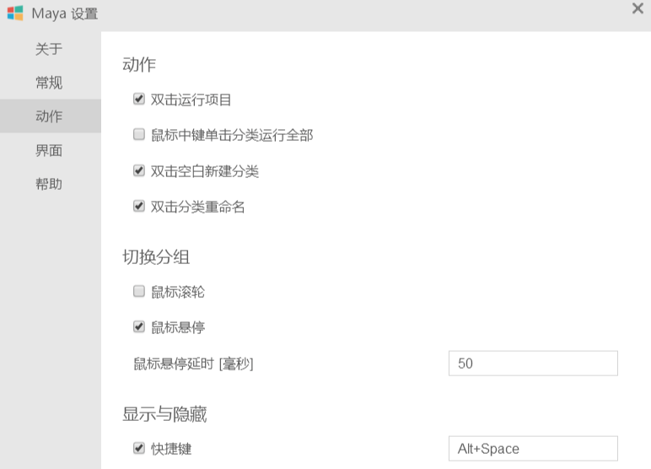Go to the 界面 settings page

pyautogui.click(x=49, y=150)
